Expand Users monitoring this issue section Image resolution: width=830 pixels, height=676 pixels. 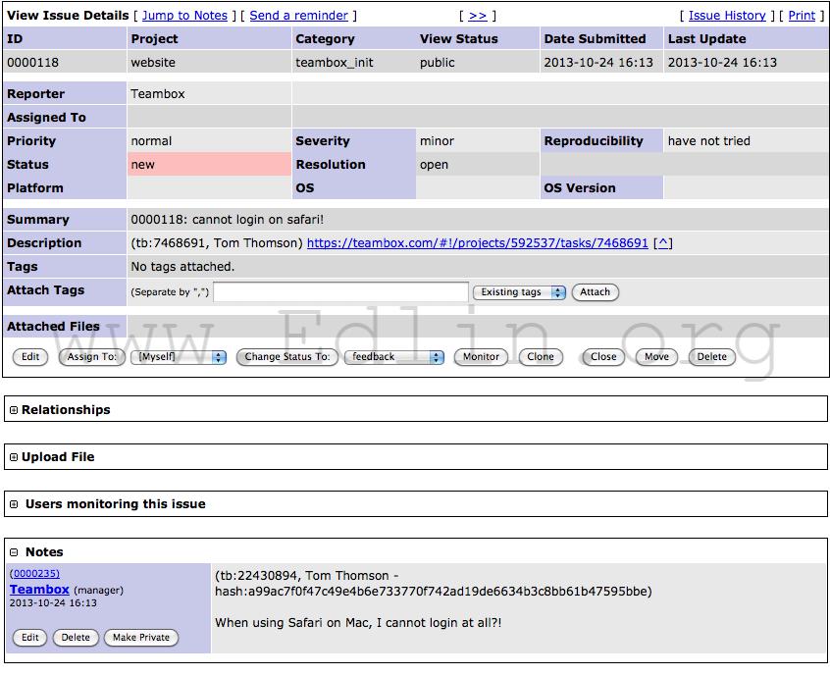14,504
